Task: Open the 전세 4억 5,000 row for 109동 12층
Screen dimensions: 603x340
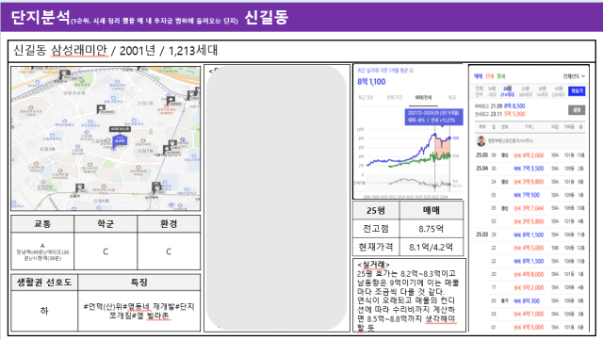Action: point(530,248)
